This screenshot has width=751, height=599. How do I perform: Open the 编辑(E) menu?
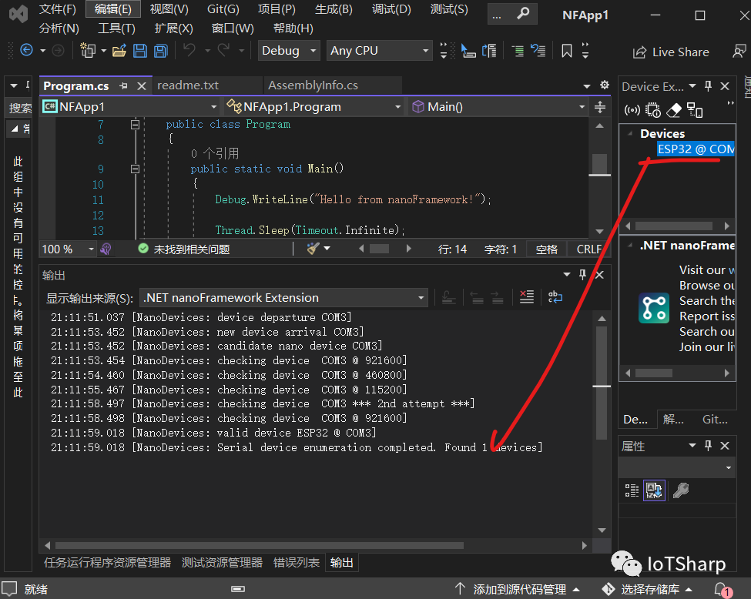[x=113, y=9]
